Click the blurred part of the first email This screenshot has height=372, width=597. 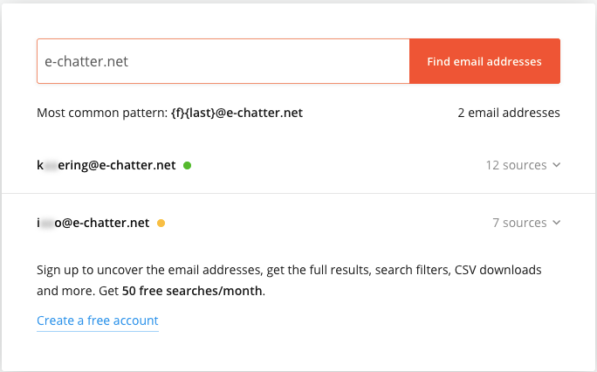[x=51, y=166]
